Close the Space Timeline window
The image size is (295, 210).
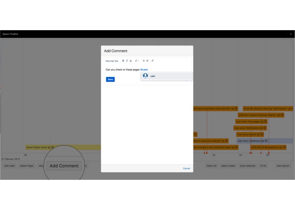pos(291,34)
